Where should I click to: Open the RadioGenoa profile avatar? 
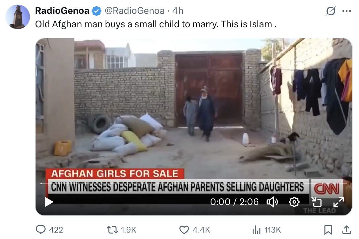click(x=18, y=17)
